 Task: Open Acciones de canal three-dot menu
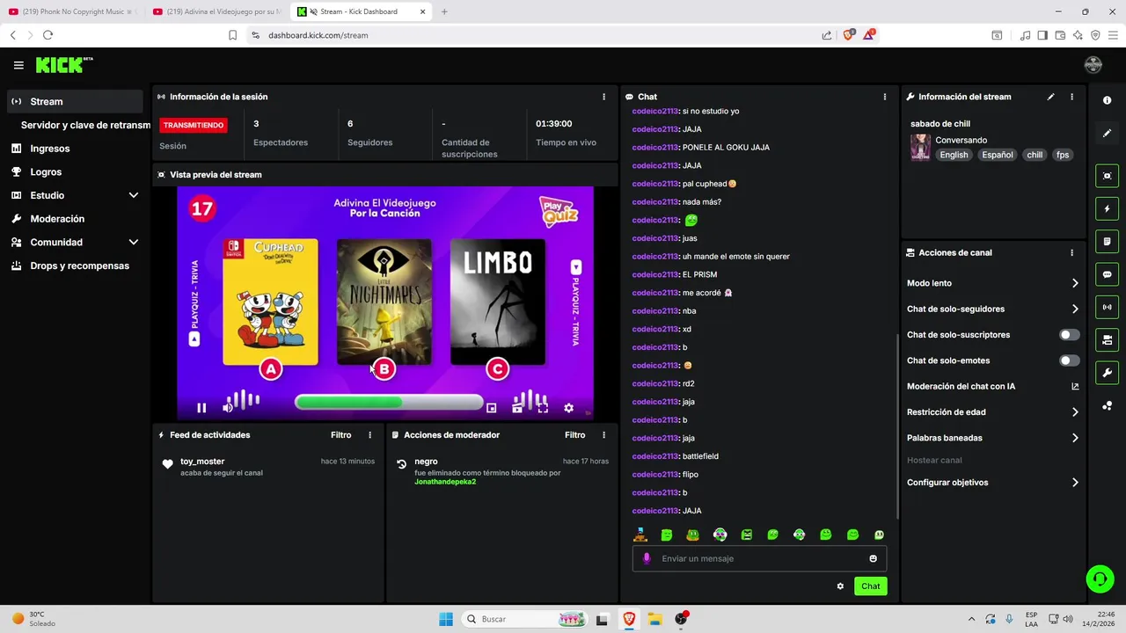(x=1071, y=252)
